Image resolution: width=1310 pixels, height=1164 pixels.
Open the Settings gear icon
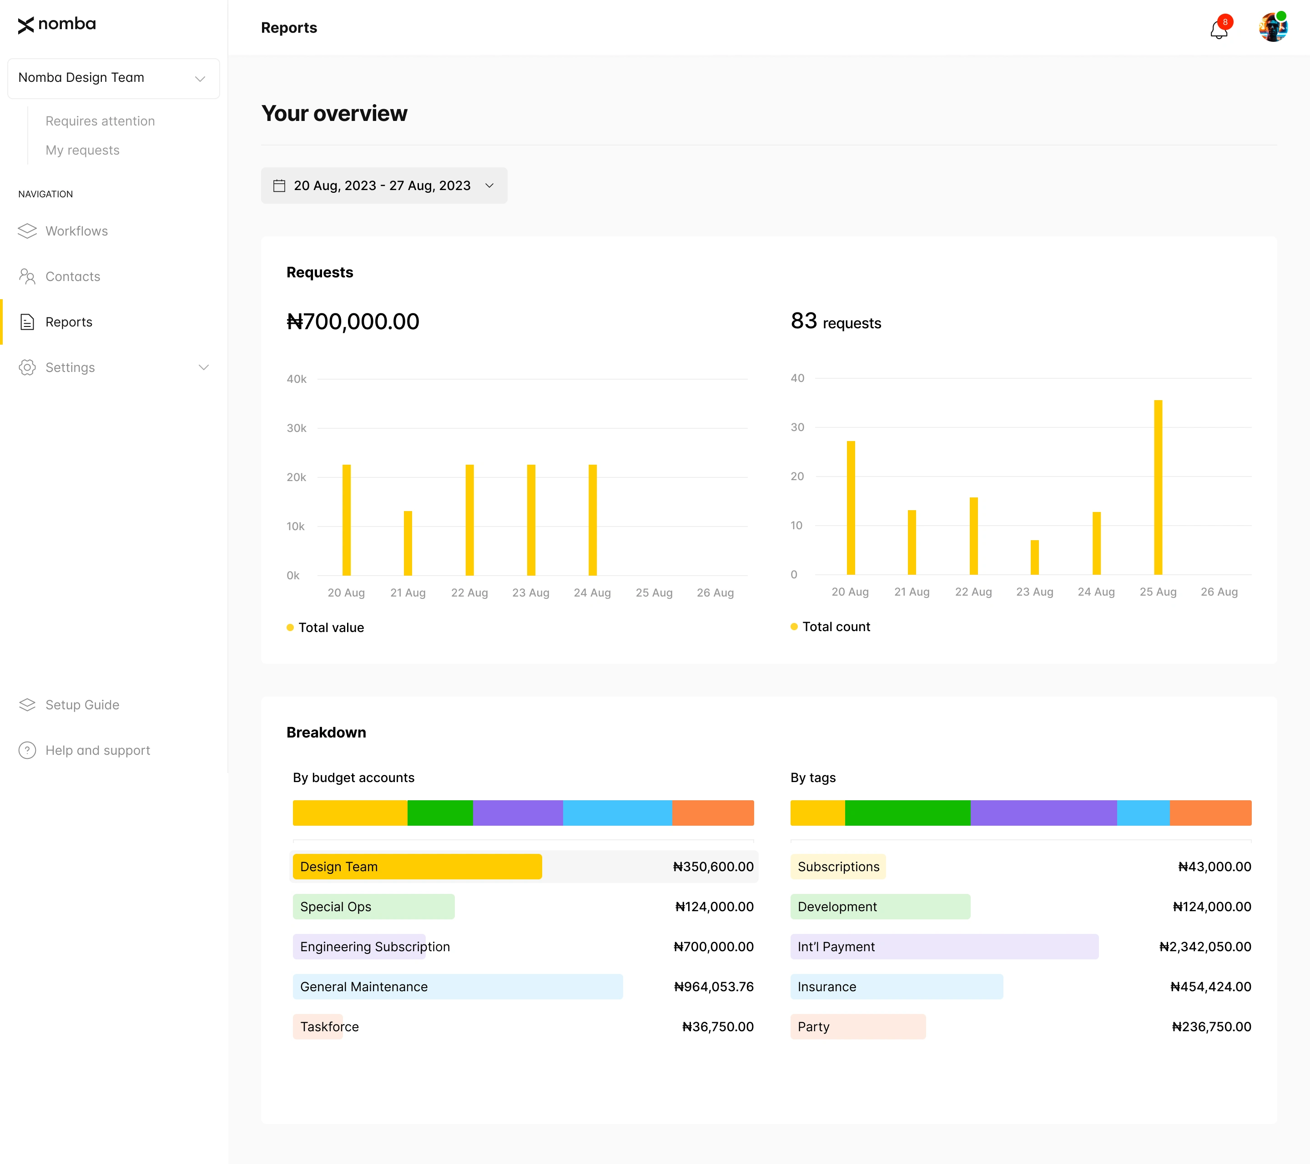click(28, 367)
